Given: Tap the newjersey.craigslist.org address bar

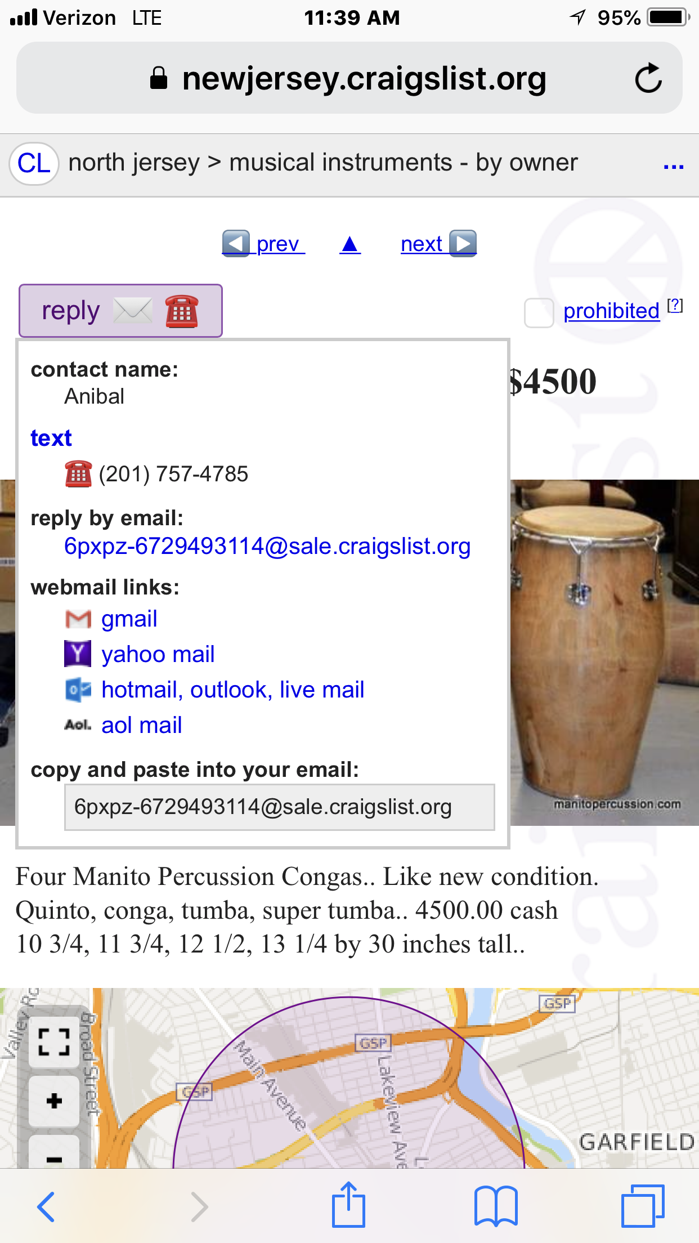Looking at the screenshot, I should [349, 78].
